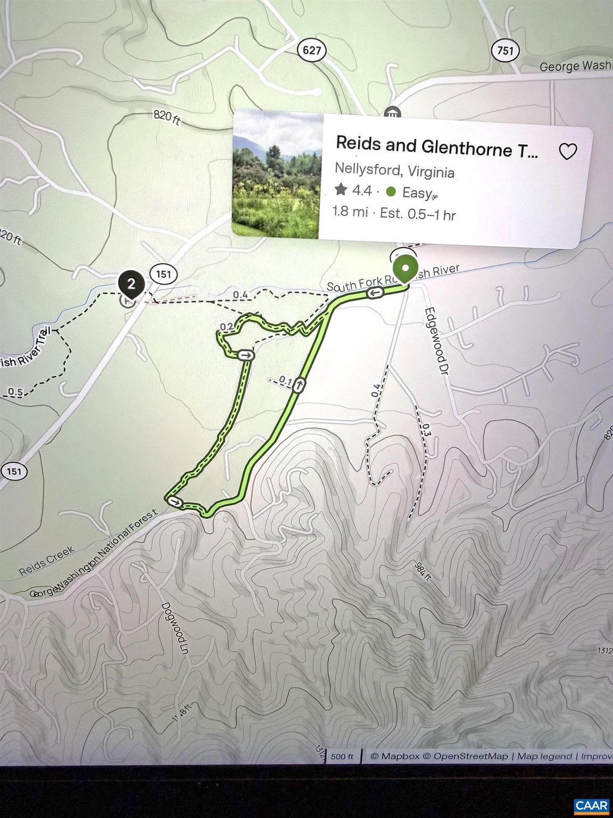Open the OpenStreetMap attribution link
The height and width of the screenshot is (818, 613).
[x=466, y=756]
